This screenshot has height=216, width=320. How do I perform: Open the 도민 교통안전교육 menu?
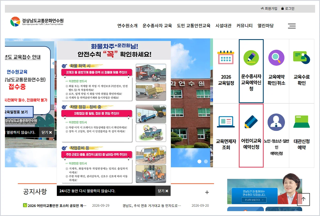[x=194, y=26]
